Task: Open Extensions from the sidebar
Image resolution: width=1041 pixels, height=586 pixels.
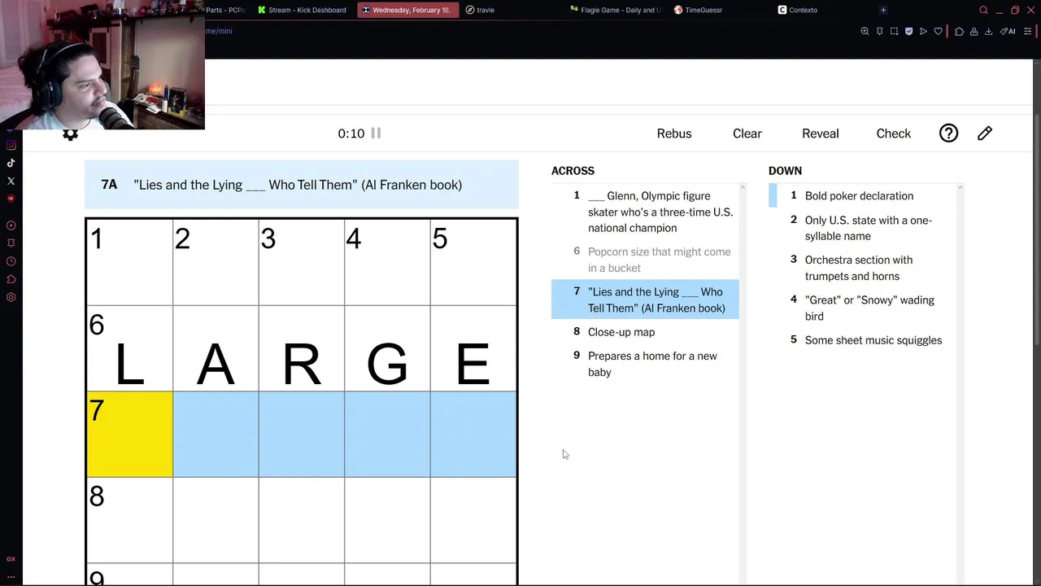Action: tap(11, 279)
